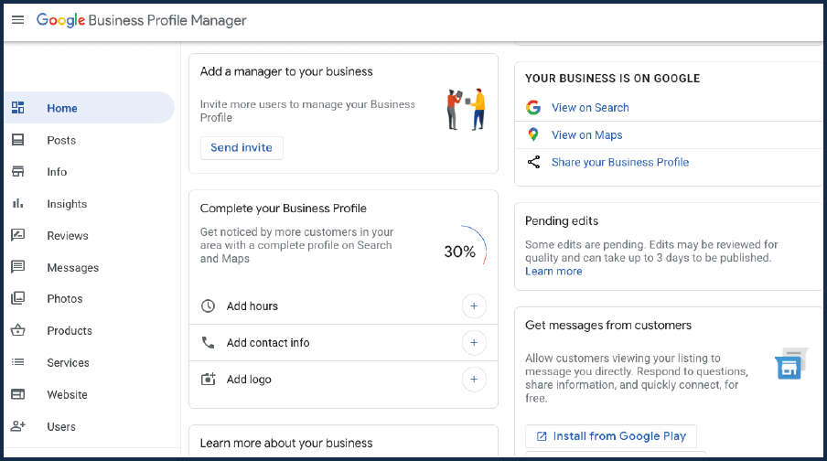Click the camera icon beside Add logo

click(x=209, y=379)
